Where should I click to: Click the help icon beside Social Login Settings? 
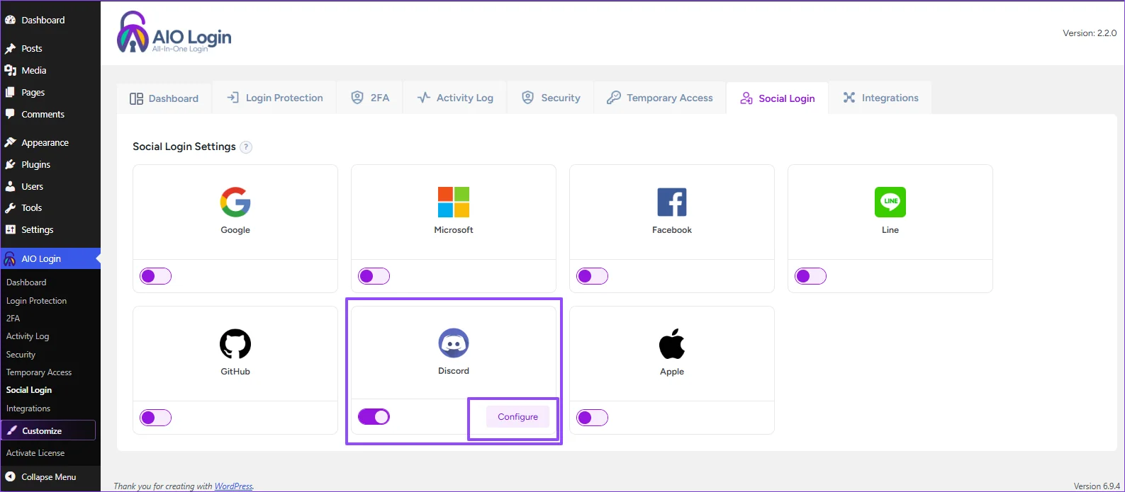tap(246, 147)
